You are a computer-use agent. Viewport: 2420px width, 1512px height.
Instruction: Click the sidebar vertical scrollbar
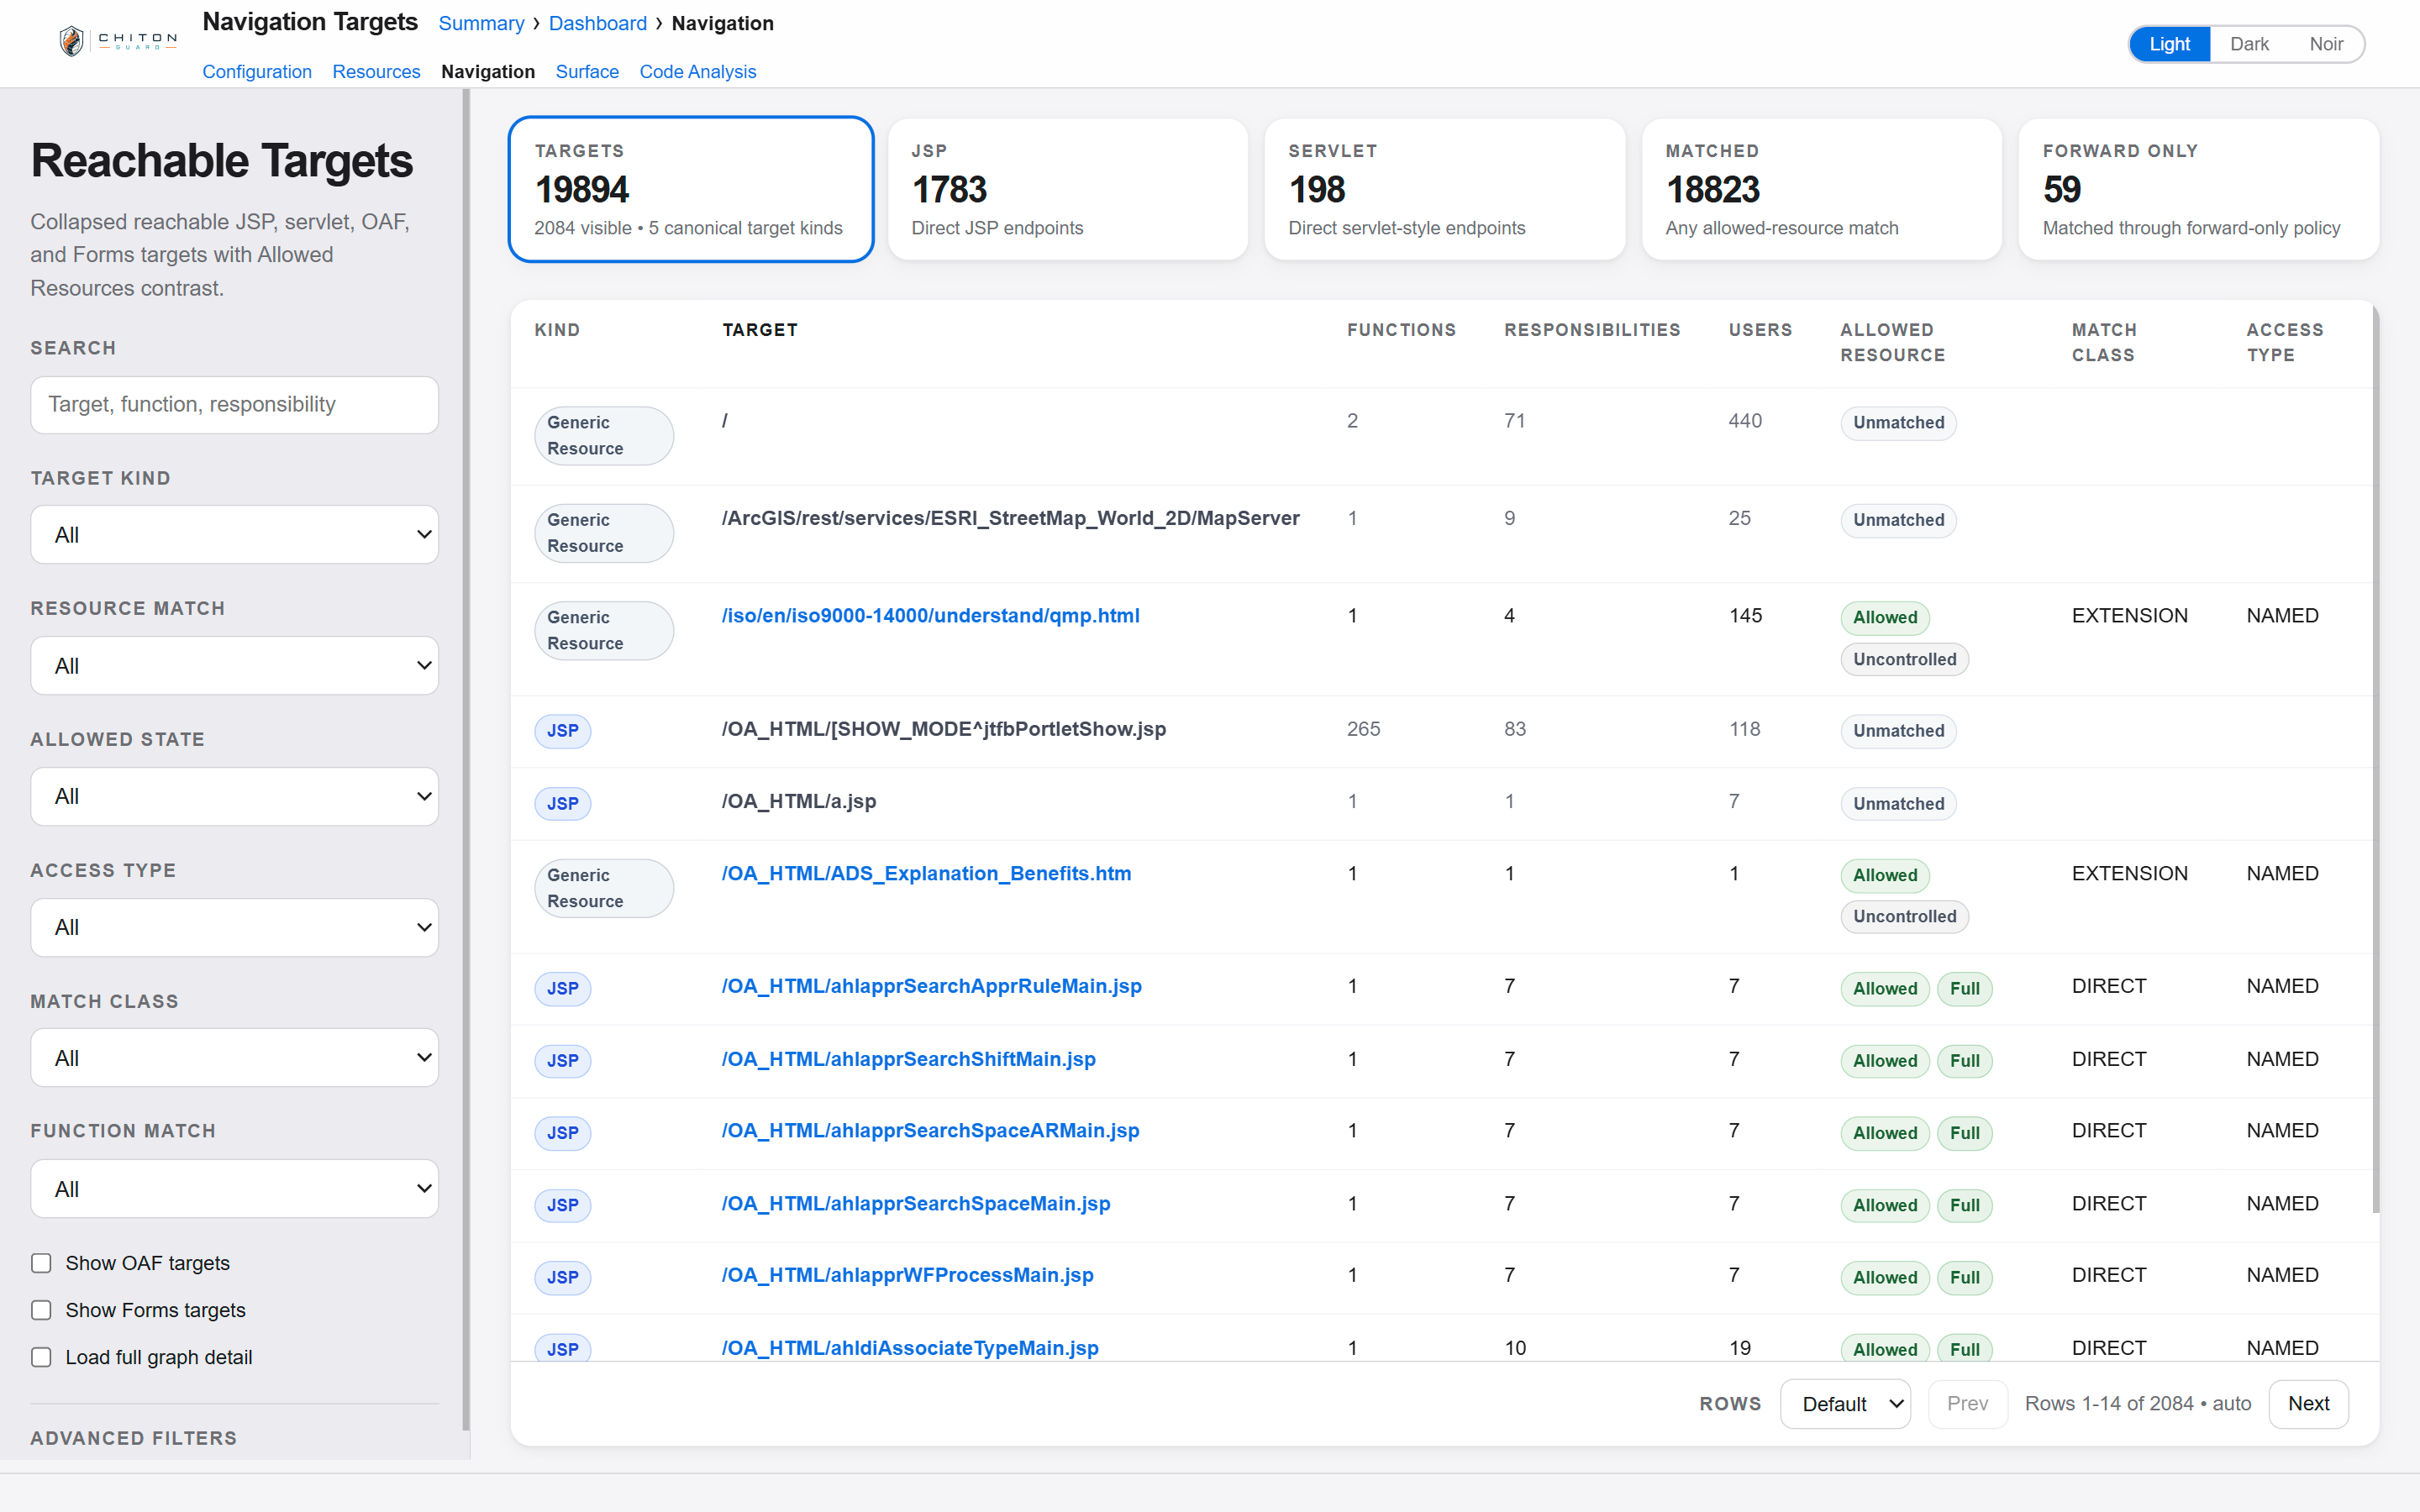[466, 760]
